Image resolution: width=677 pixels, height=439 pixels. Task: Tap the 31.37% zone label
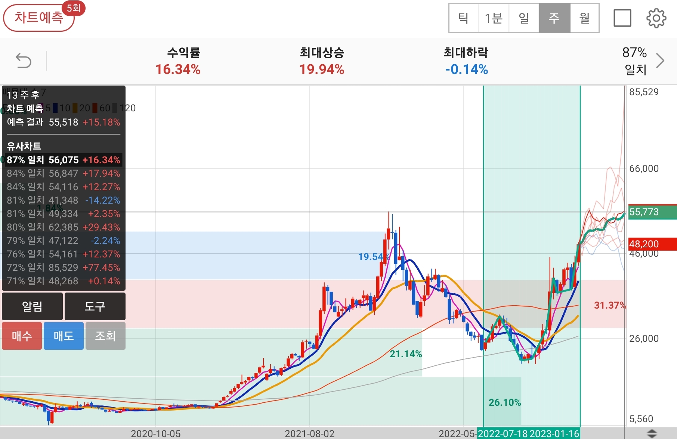point(610,305)
